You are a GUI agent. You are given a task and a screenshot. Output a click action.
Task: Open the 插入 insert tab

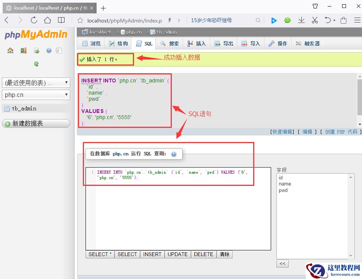[x=197, y=44]
